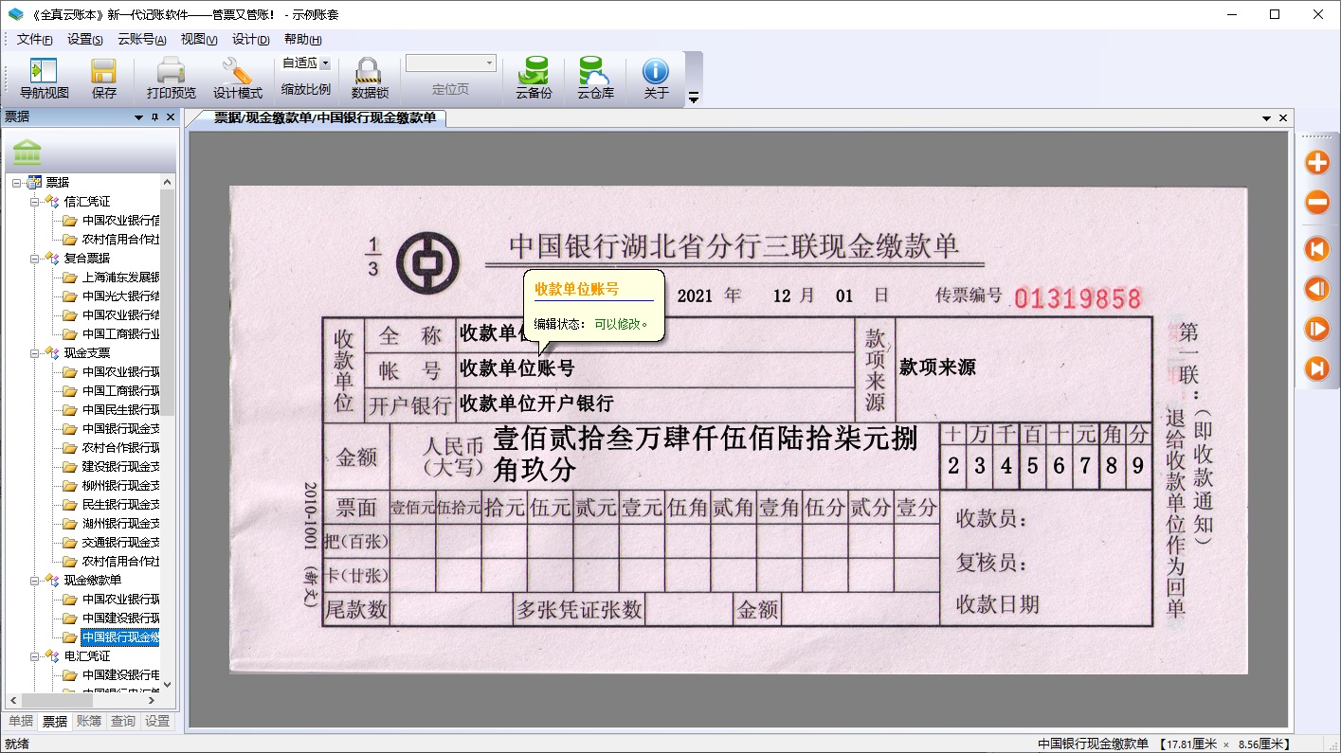Close the 中国银行现金缴款单 document tab
Image resolution: width=1341 pixels, height=753 pixels.
click(1283, 118)
